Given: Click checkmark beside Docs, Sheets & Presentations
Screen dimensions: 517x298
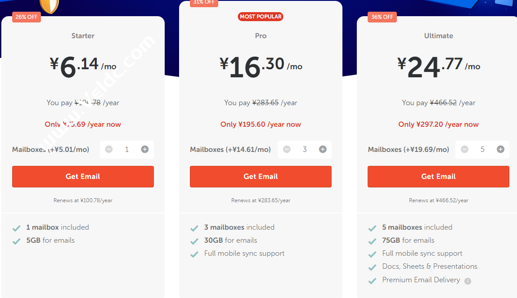Looking at the screenshot, I should 372,267.
